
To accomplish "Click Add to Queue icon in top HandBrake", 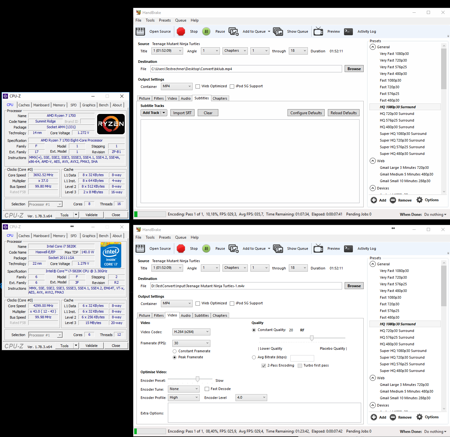I will click(234, 31).
